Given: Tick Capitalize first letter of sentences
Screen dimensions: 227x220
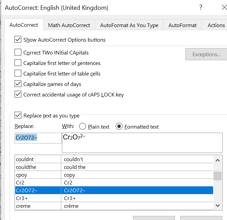Looking at the screenshot, I should tap(18, 63).
